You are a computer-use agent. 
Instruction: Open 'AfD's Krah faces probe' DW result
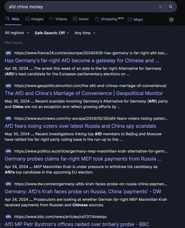83,191
